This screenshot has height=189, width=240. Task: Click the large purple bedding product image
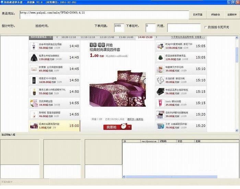coord(118,89)
